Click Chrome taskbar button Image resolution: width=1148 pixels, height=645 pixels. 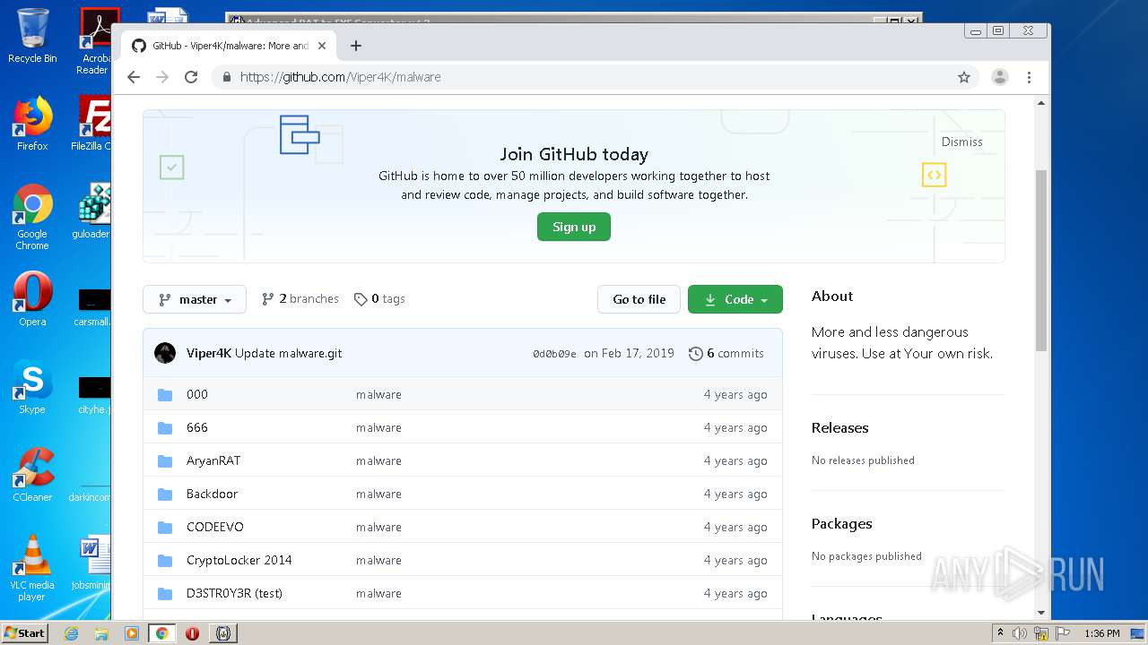point(161,633)
